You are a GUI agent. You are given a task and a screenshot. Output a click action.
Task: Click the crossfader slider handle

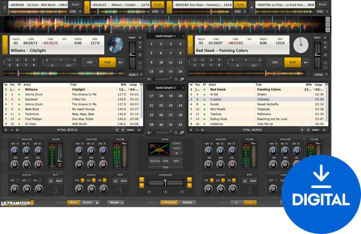click(x=166, y=183)
